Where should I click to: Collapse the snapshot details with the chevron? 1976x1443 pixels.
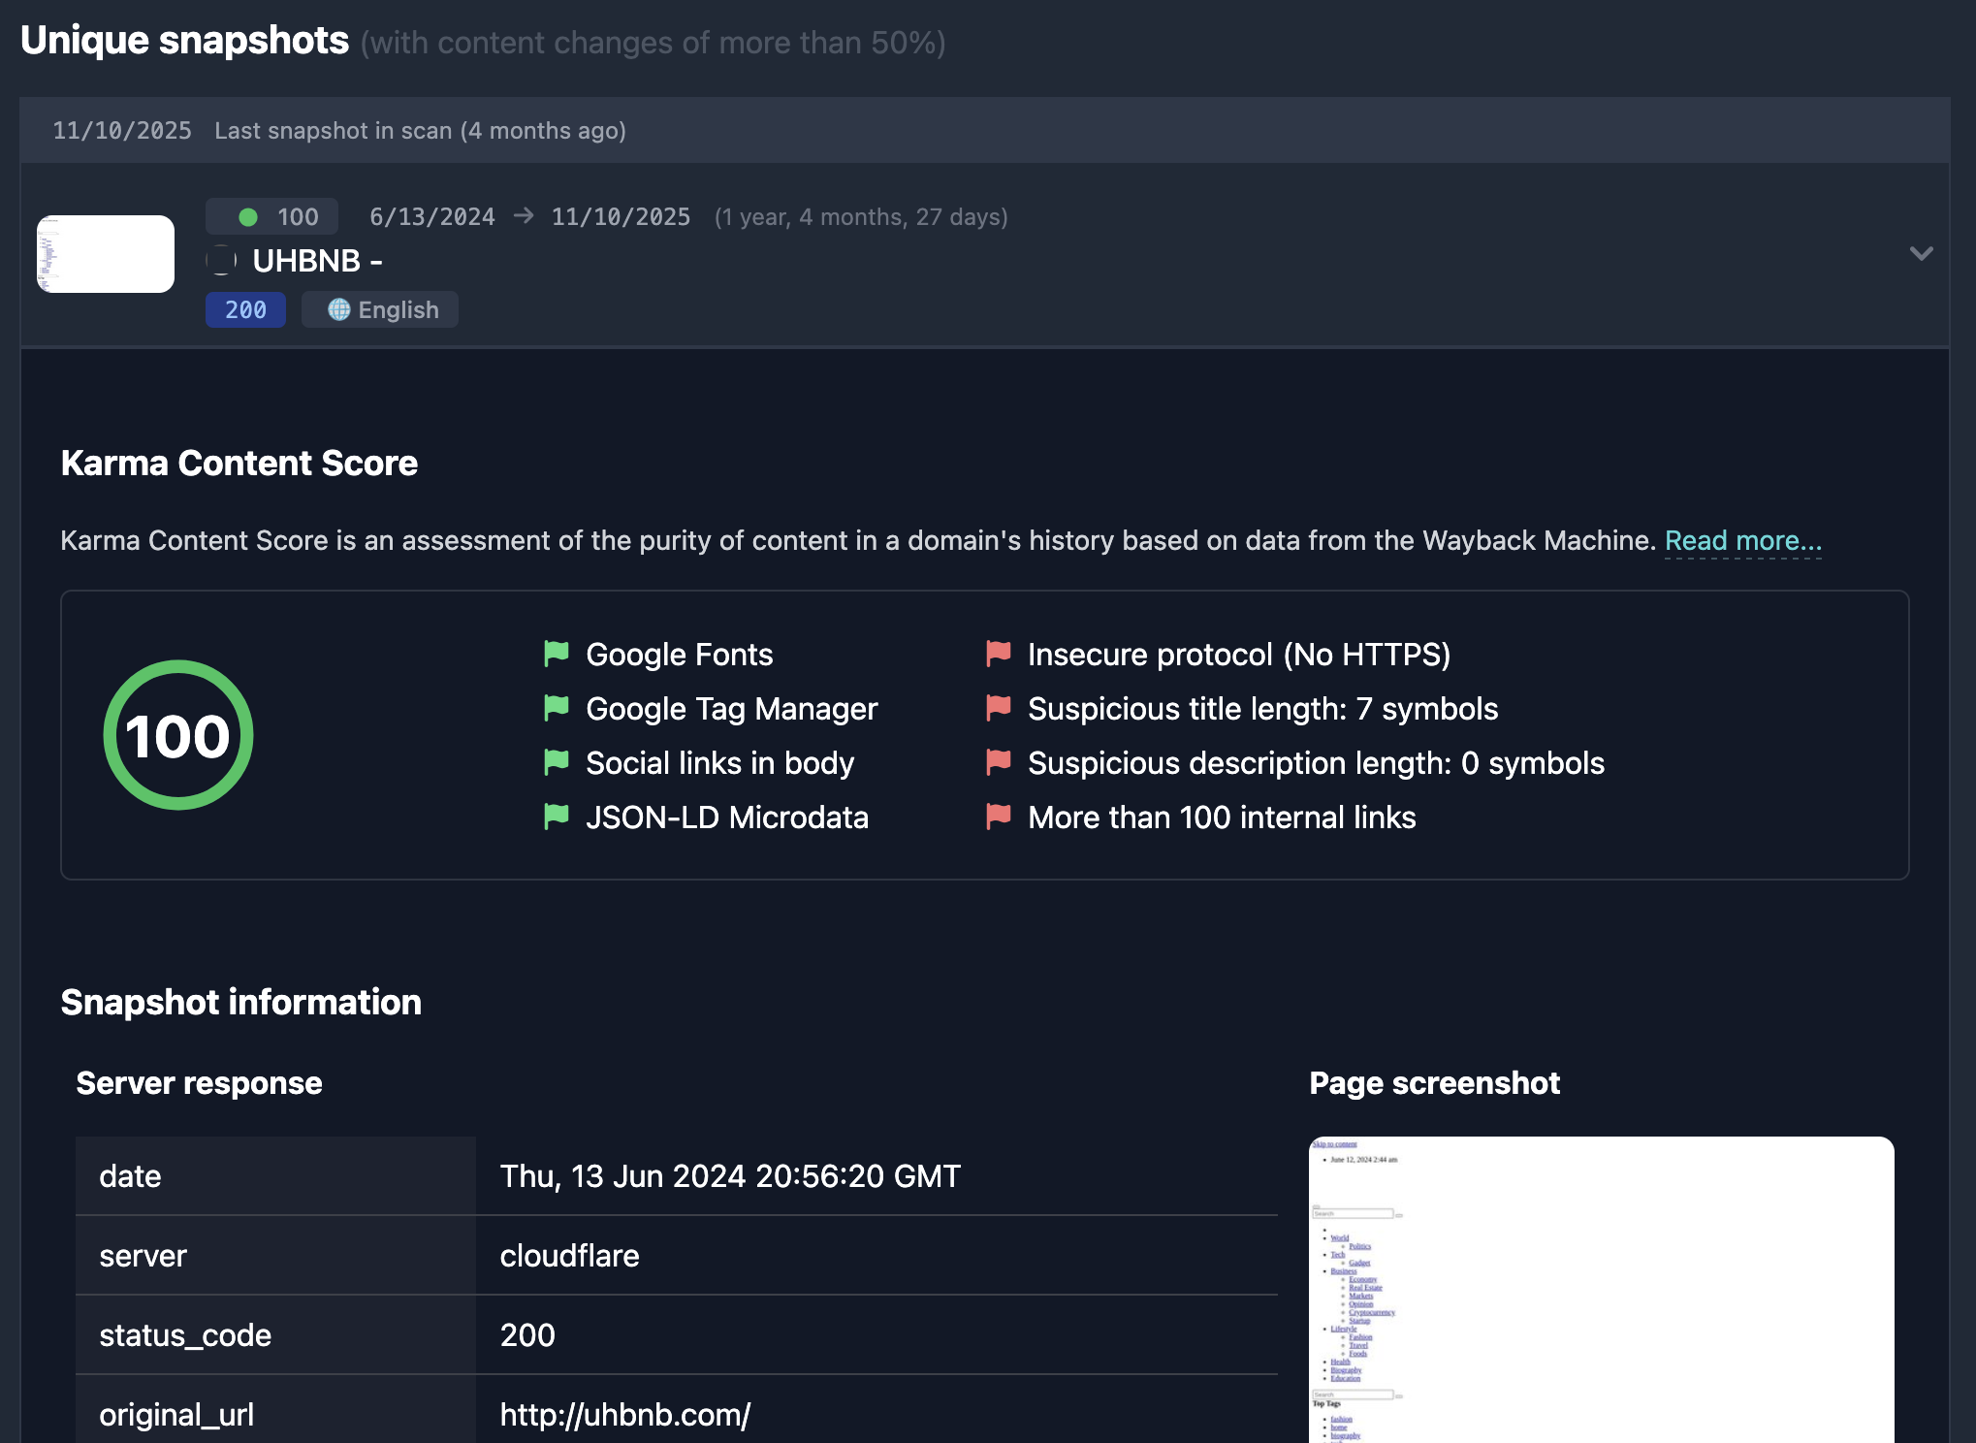pyautogui.click(x=1923, y=253)
